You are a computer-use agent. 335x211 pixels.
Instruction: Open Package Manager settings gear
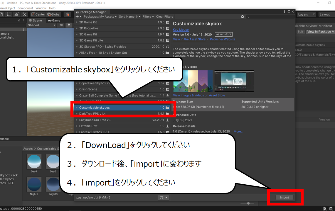pos(243,17)
